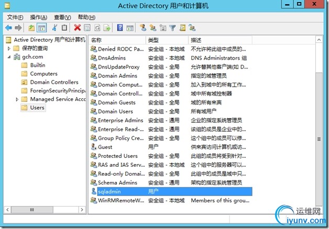Open the 操作(A) menu

(39, 17)
